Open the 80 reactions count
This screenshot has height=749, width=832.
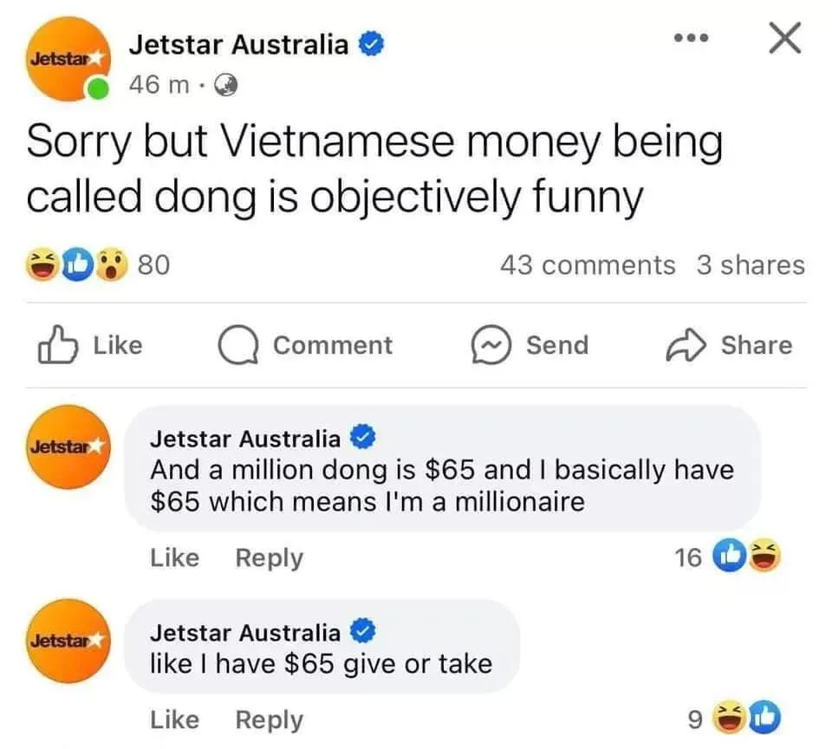tap(154, 265)
